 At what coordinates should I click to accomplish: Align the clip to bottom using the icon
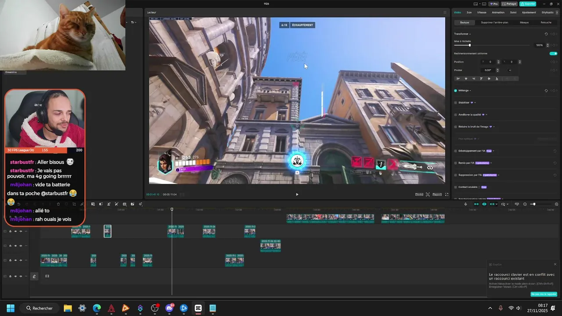click(x=497, y=79)
